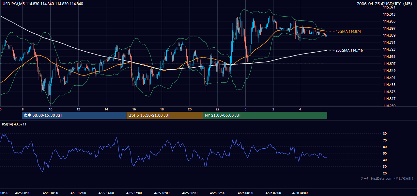417x196 pixels.
Task: Click the 4/26 00:00 time axis label
Action: (245, 193)
